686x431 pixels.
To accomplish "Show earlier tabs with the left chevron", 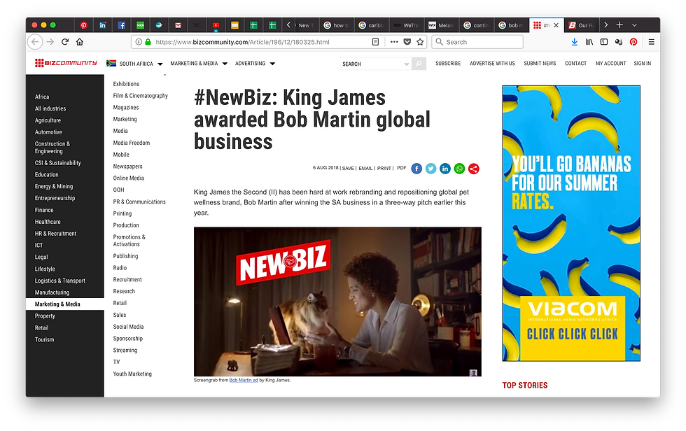I will 288,25.
